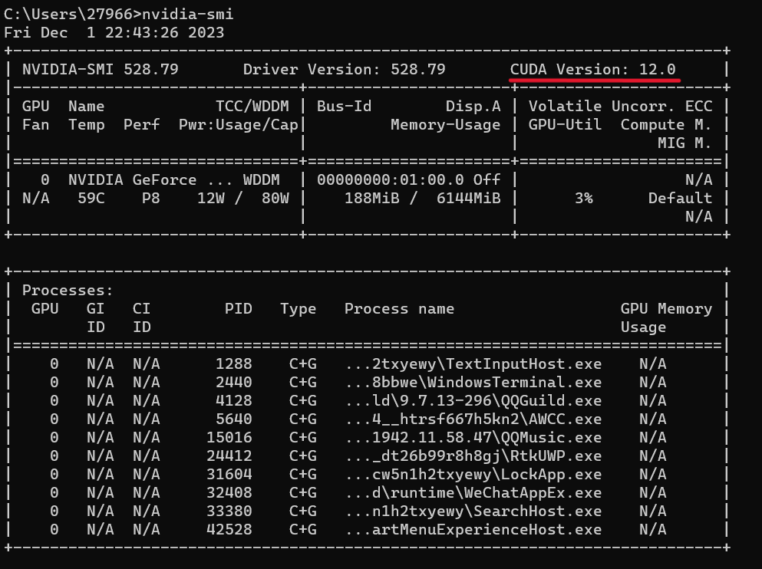Click the 'Type' column header
The width and height of the screenshot is (762, 569).
[x=299, y=309]
